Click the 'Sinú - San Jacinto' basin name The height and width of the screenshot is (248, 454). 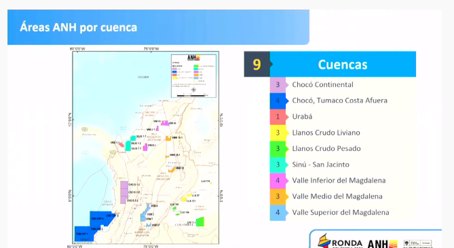coord(320,164)
